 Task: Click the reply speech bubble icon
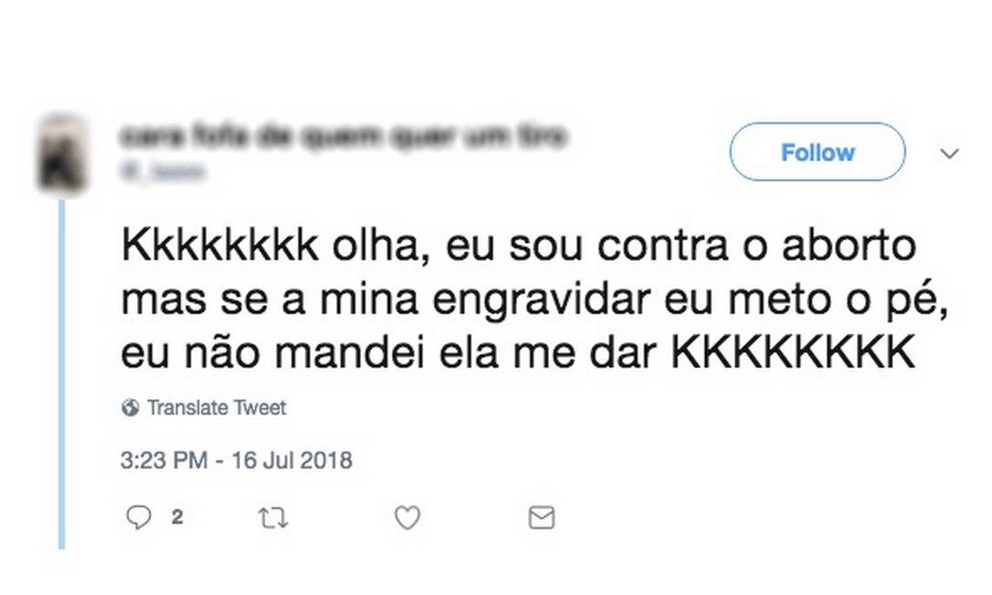pos(138,518)
